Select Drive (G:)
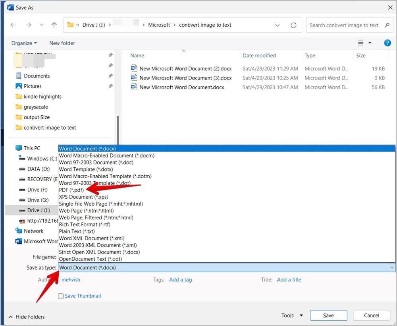The image size is (397, 326). [38, 200]
